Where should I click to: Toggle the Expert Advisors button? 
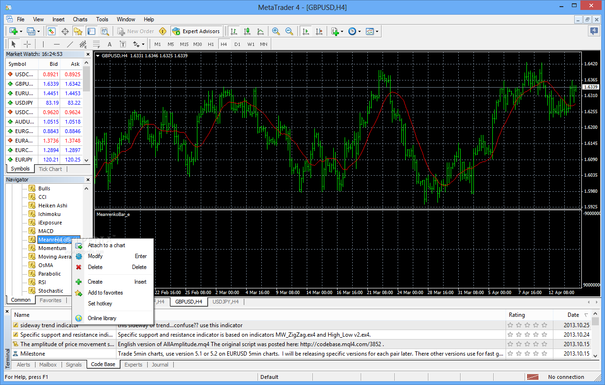coord(196,31)
